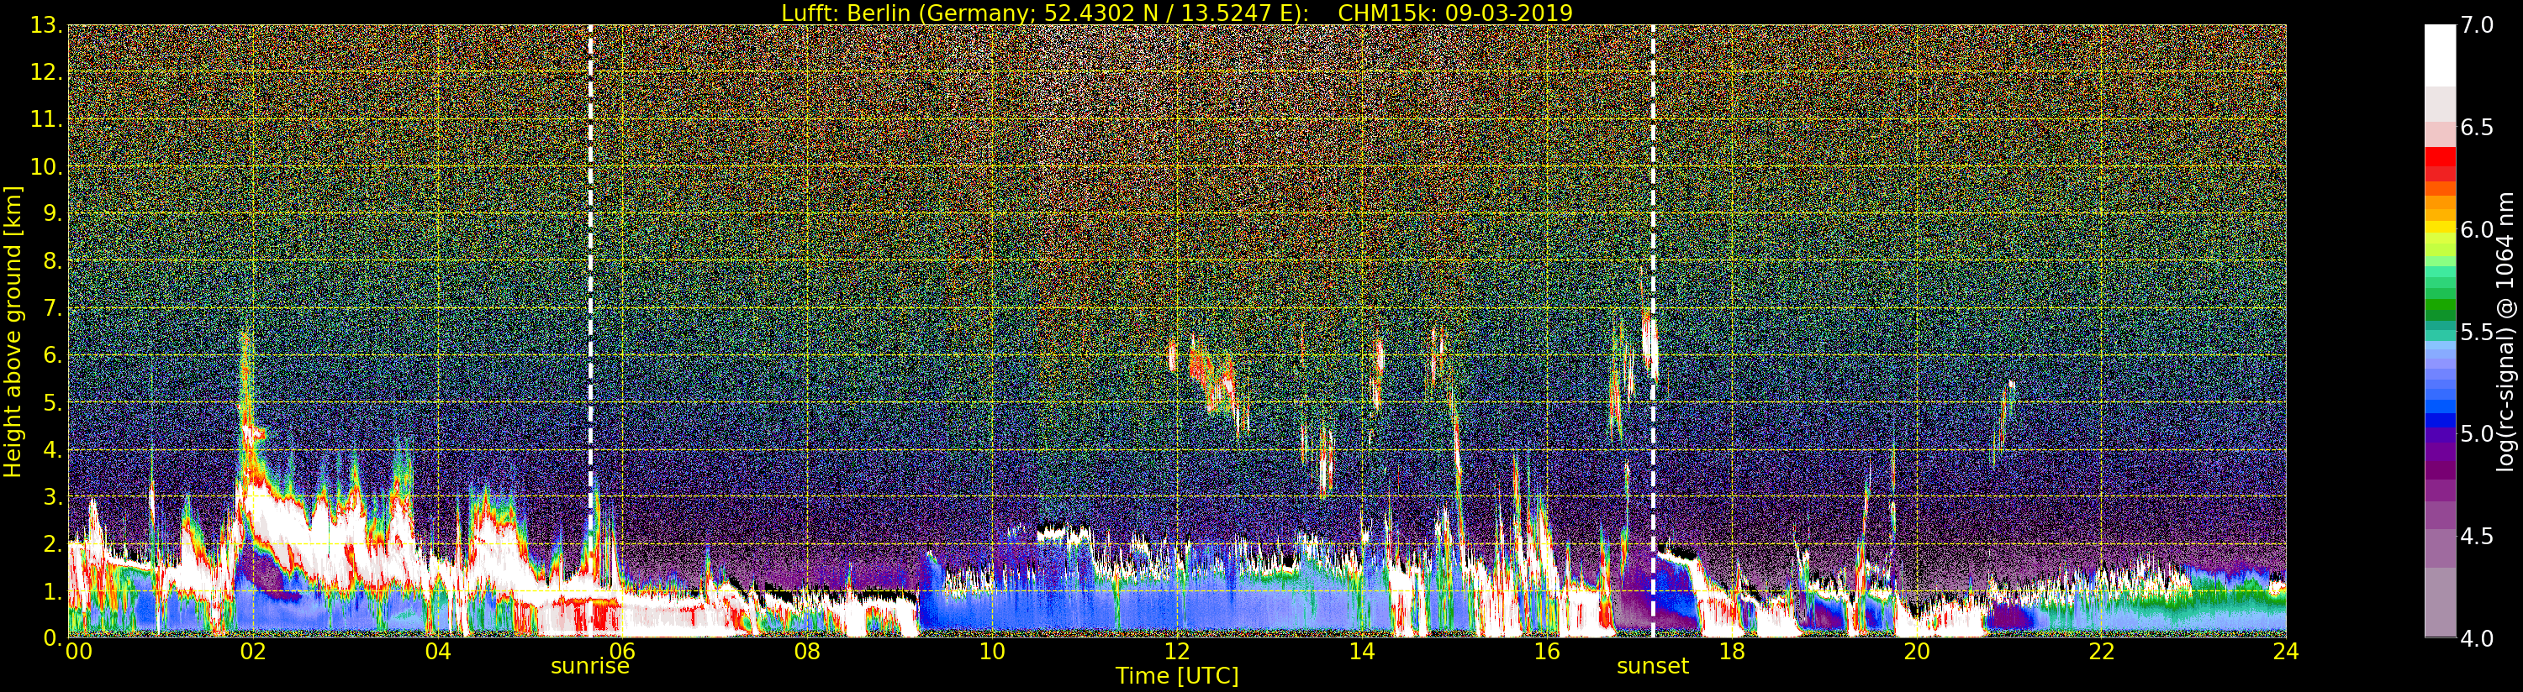This screenshot has width=2523, height=692.
Task: Click the '04' time axis tick label
Action: 438,651
